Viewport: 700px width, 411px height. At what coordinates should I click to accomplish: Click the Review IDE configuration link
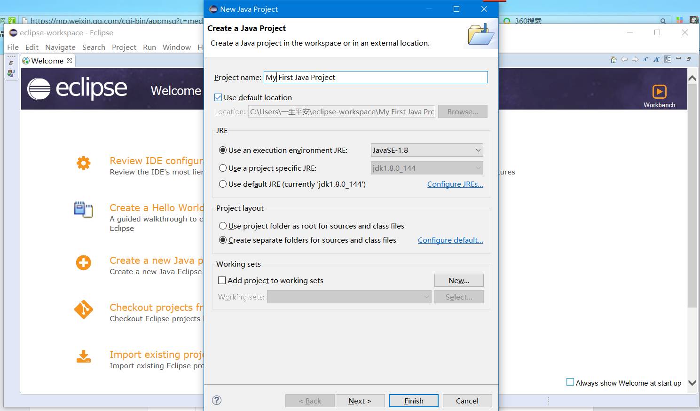(x=157, y=161)
